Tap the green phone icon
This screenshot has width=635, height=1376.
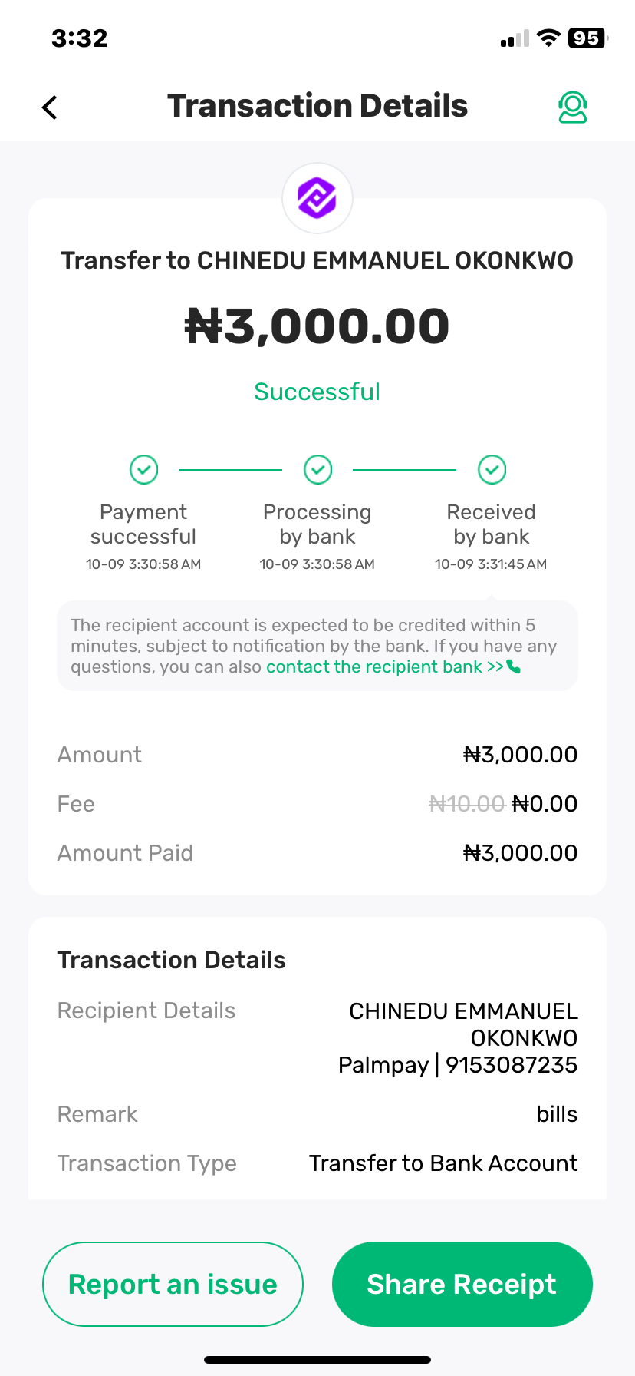tap(514, 666)
